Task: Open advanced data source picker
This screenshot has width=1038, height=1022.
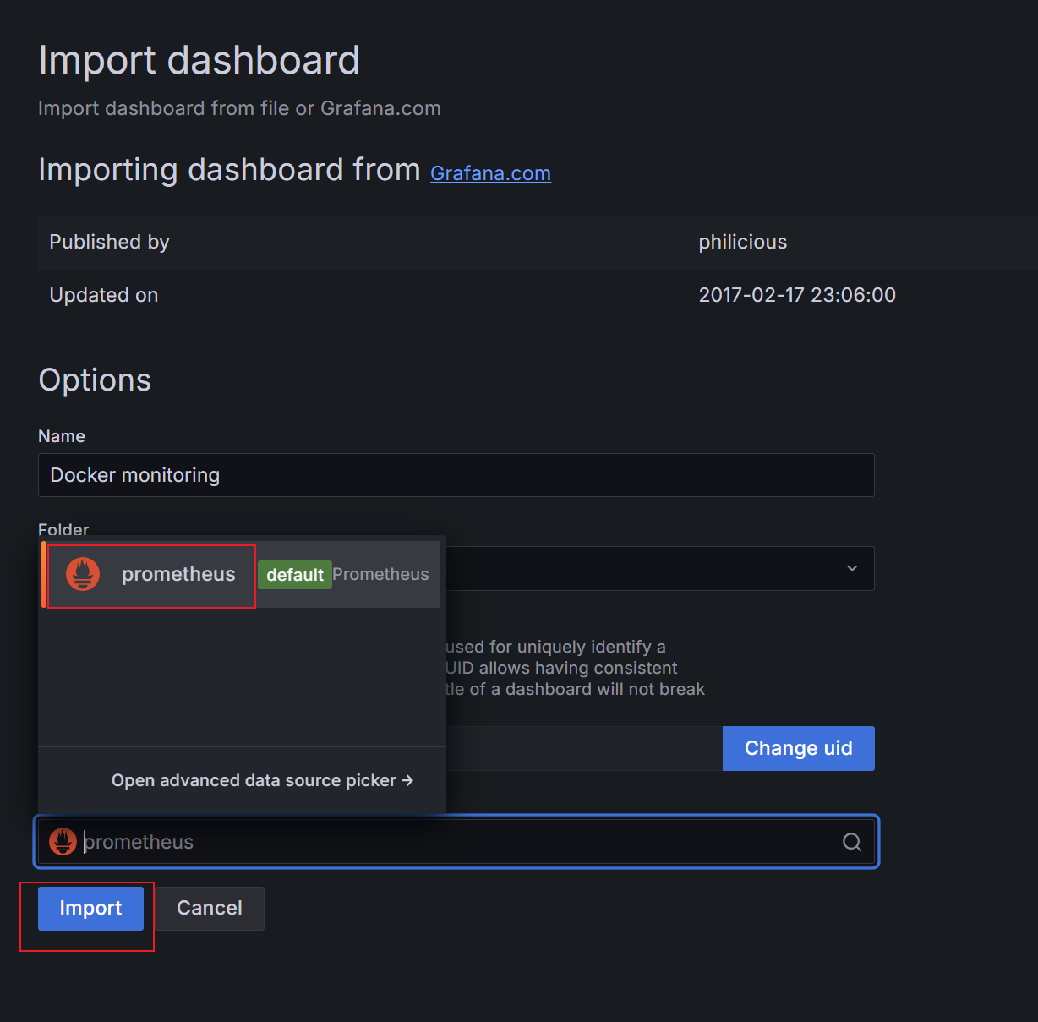Action: point(262,780)
